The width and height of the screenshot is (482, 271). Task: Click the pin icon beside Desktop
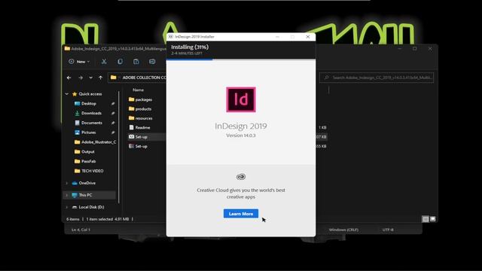(113, 104)
